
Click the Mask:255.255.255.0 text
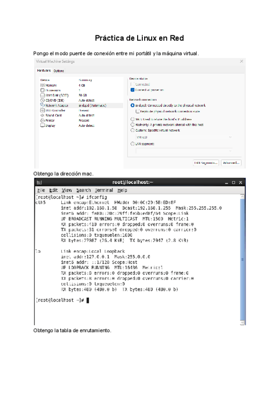click(199, 208)
